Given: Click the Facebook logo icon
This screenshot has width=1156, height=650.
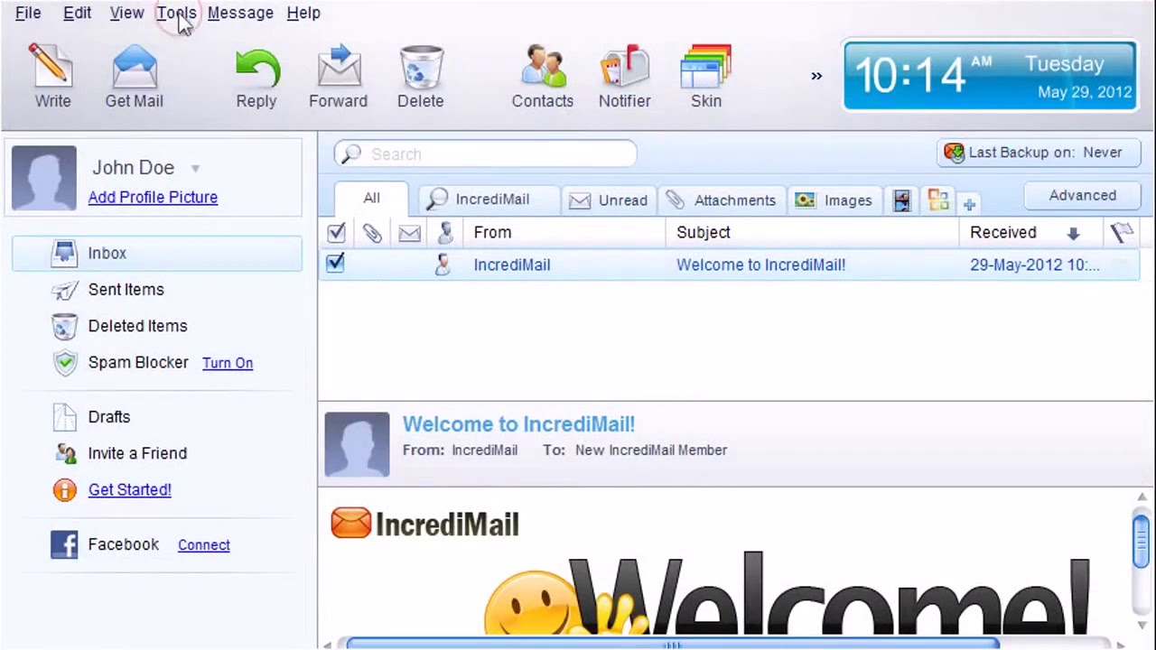Looking at the screenshot, I should pos(64,544).
